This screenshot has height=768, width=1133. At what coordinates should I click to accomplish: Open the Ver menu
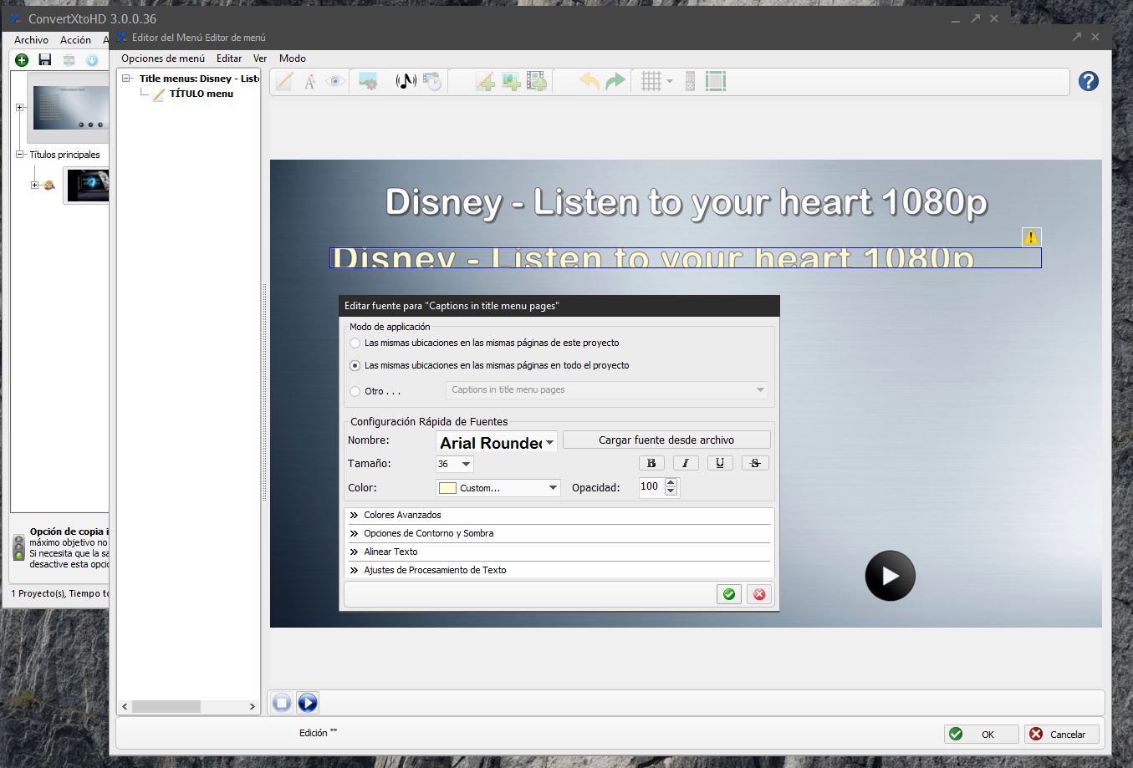[260, 58]
